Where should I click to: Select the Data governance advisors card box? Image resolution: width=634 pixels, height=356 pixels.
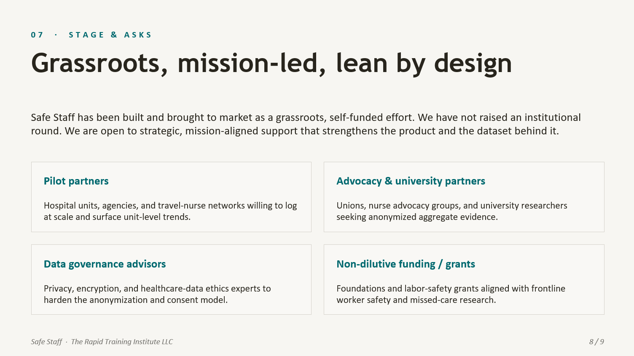171,280
